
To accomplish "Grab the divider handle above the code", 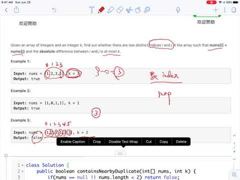I will pos(120,153).
